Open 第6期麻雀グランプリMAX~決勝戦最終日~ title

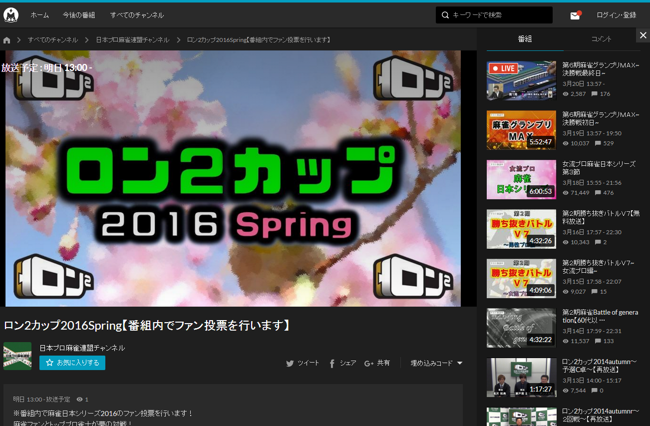coord(601,69)
